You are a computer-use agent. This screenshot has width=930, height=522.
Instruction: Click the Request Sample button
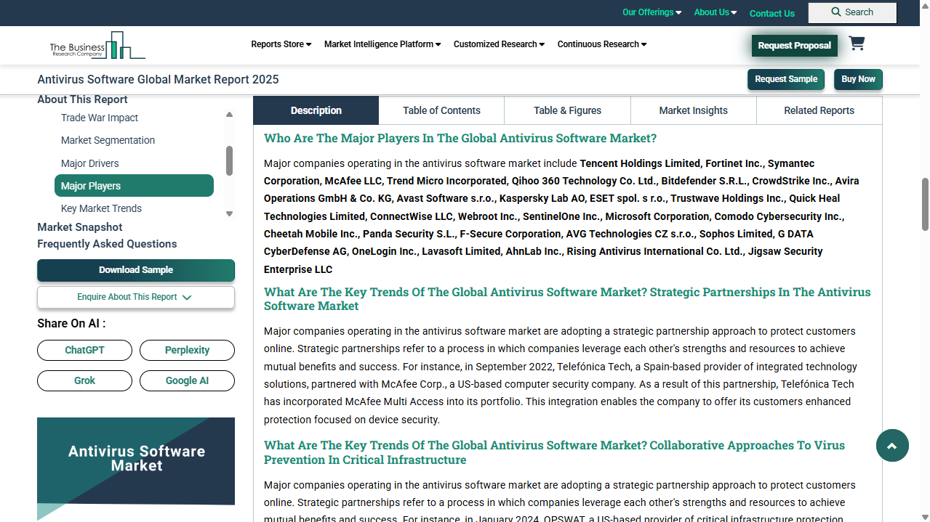[786, 79]
